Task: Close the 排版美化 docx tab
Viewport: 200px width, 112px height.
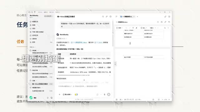Action: pos(134,16)
